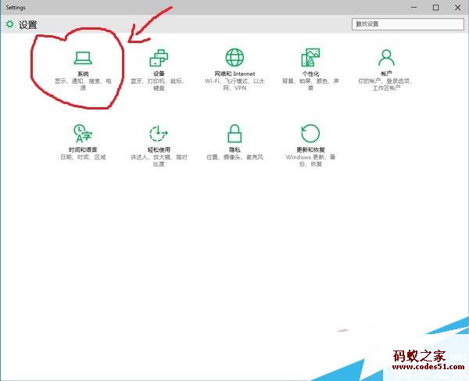
Task: Open the Privacy (隐私) padlock icon
Action: 234,134
